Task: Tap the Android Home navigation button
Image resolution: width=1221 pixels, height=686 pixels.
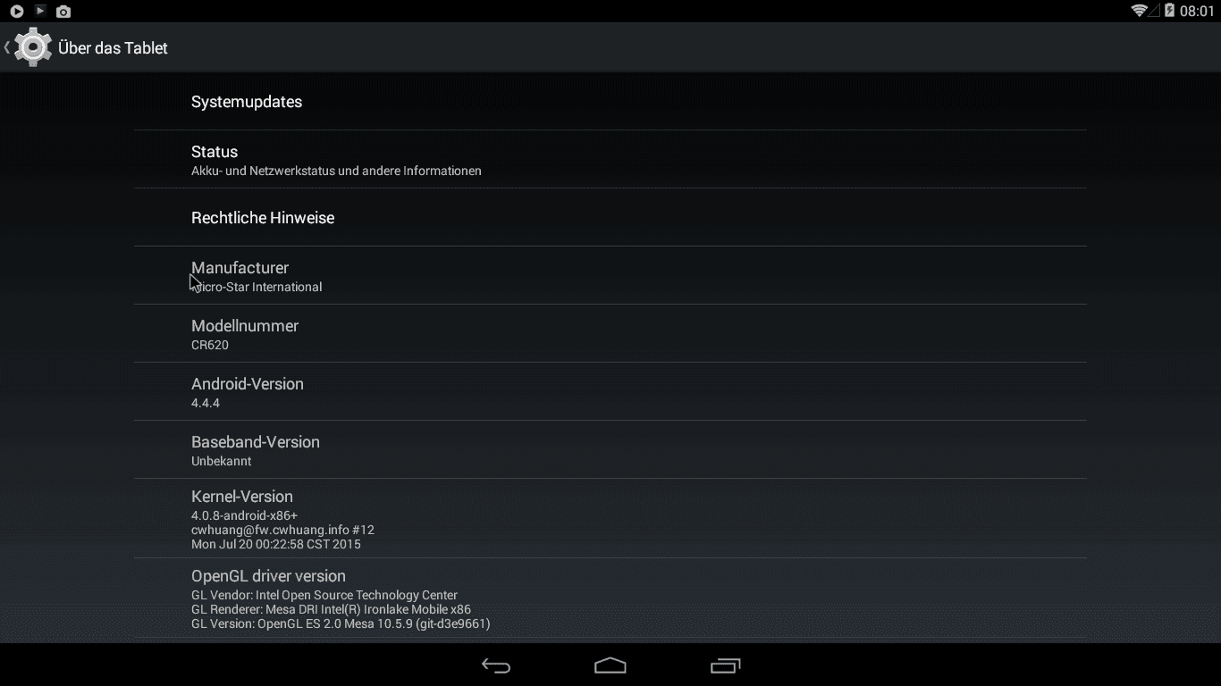Action: [610, 665]
